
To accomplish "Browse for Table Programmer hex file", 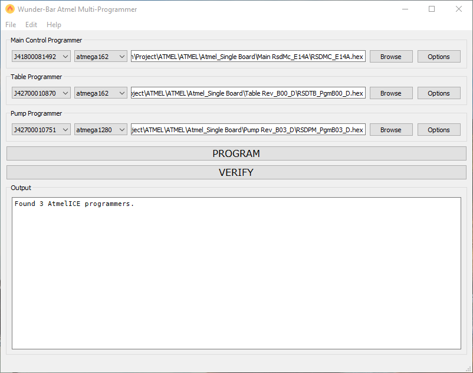I will (391, 93).
